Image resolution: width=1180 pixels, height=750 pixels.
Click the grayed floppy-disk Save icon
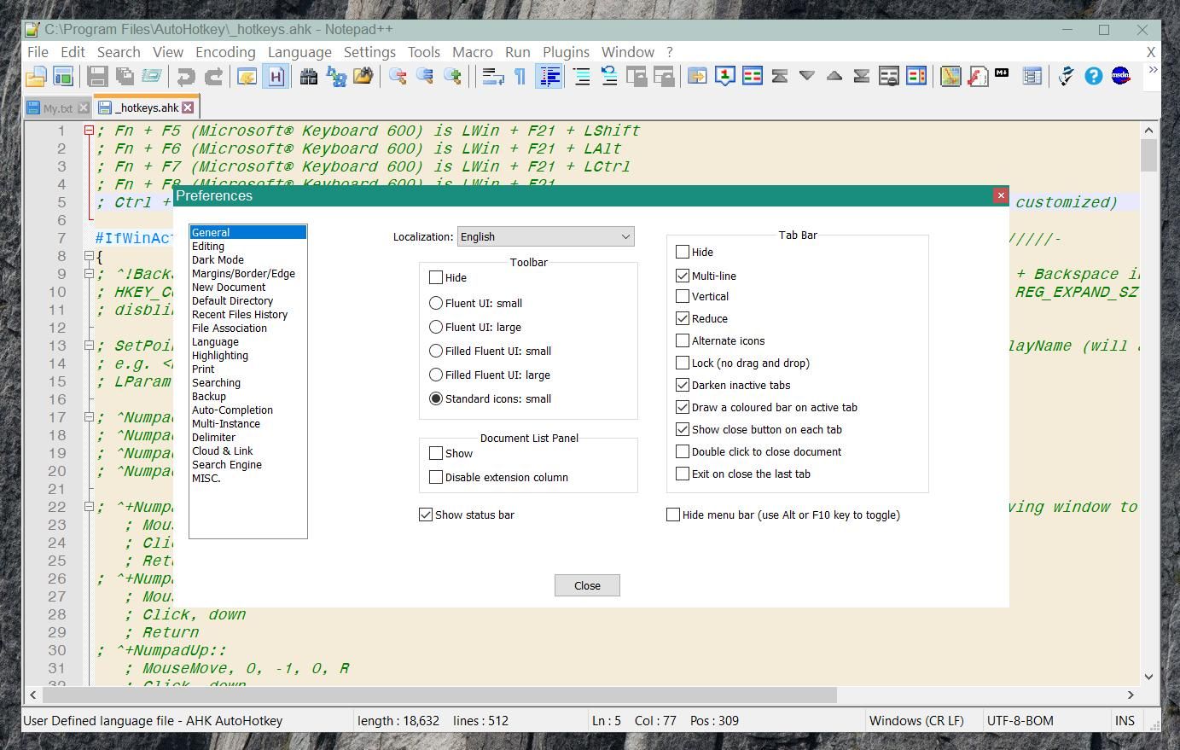(97, 77)
